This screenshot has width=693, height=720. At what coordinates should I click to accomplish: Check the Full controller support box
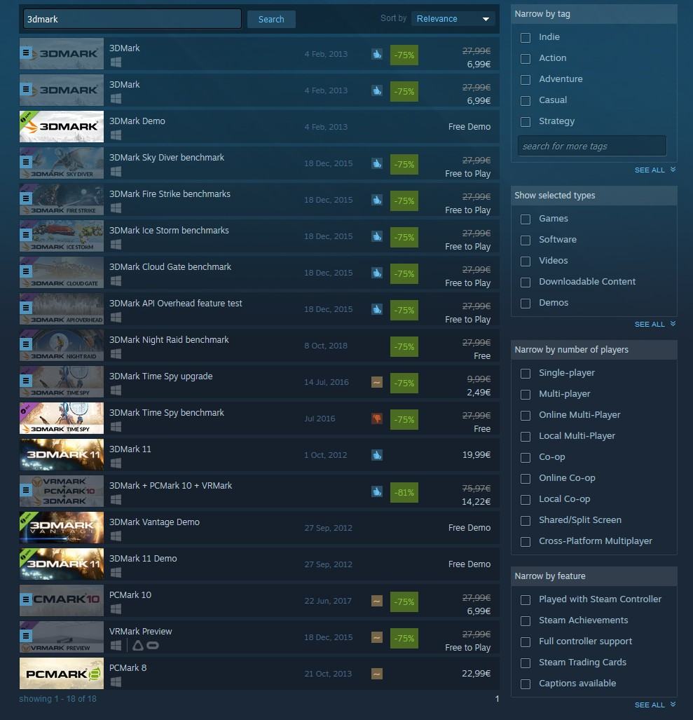526,642
